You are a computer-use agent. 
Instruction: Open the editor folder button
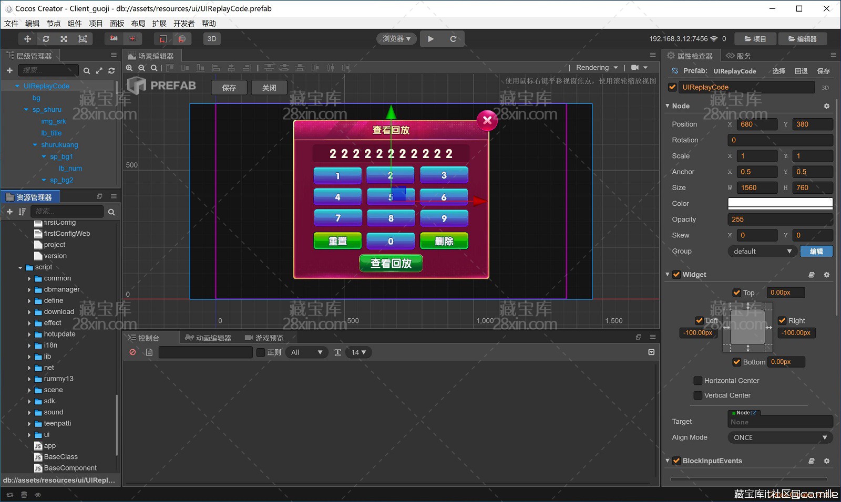pyautogui.click(x=802, y=39)
